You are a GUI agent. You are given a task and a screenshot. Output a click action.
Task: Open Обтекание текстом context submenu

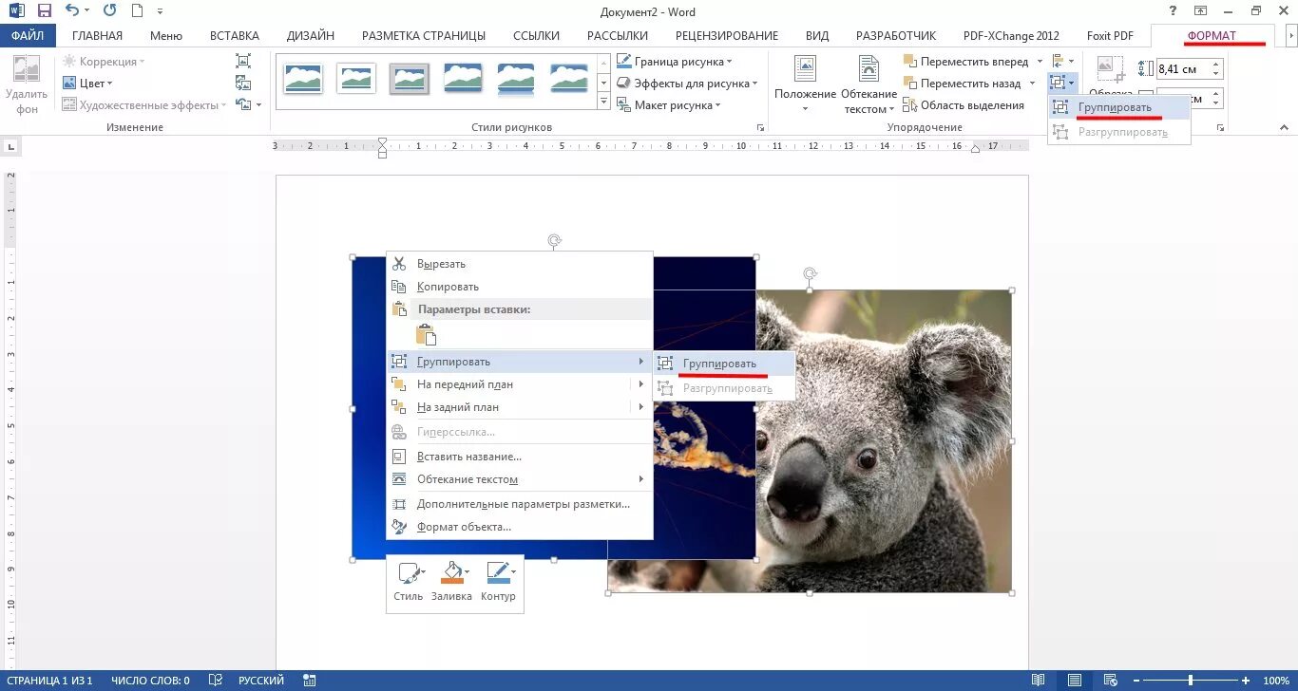[520, 479]
